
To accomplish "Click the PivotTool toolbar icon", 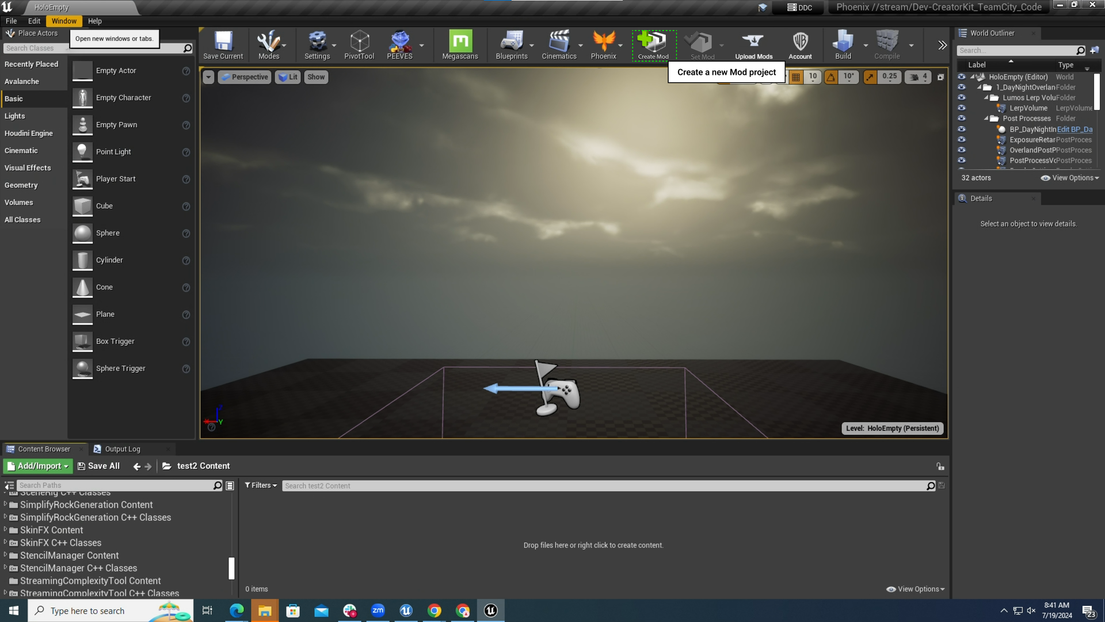I will 359,45.
